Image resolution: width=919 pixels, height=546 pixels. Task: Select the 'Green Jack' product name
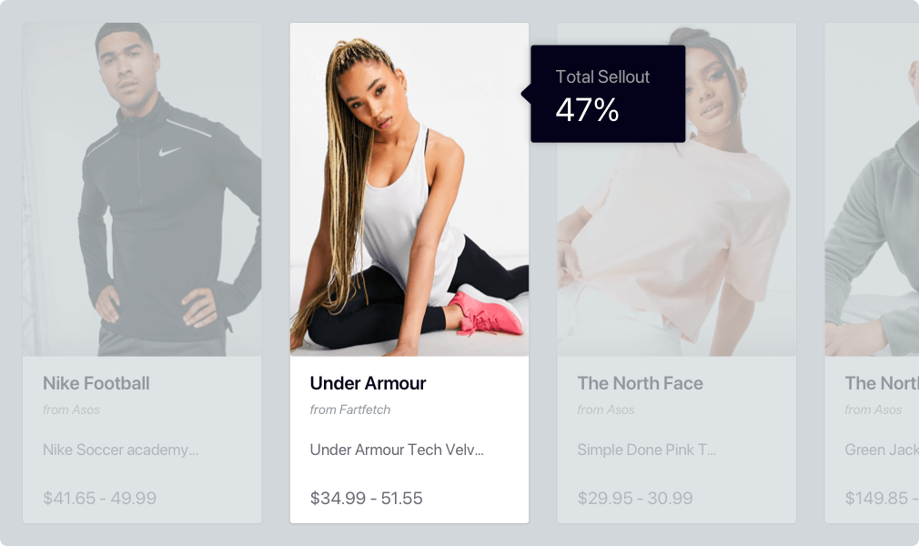[x=882, y=450]
